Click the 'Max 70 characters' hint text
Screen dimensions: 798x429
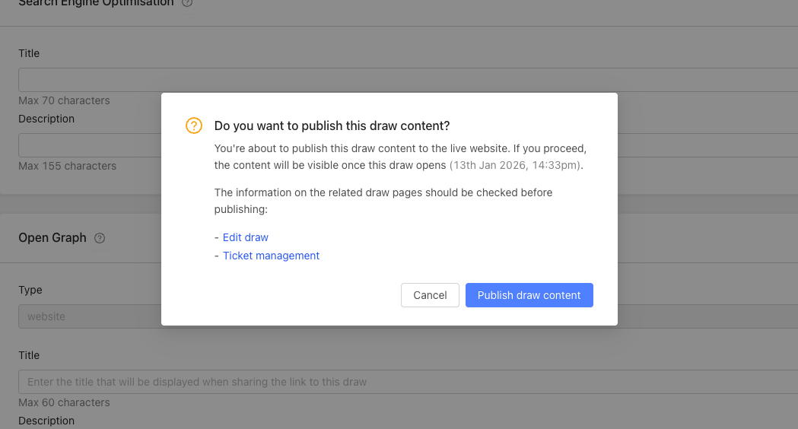click(64, 100)
